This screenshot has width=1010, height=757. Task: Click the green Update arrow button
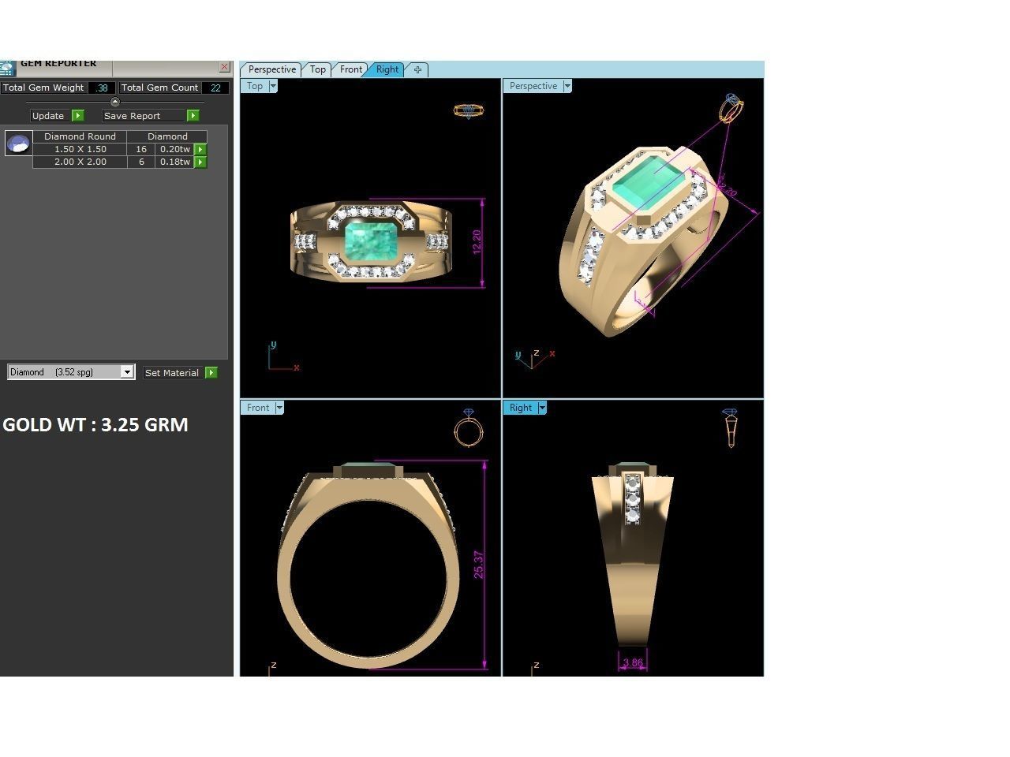77,116
